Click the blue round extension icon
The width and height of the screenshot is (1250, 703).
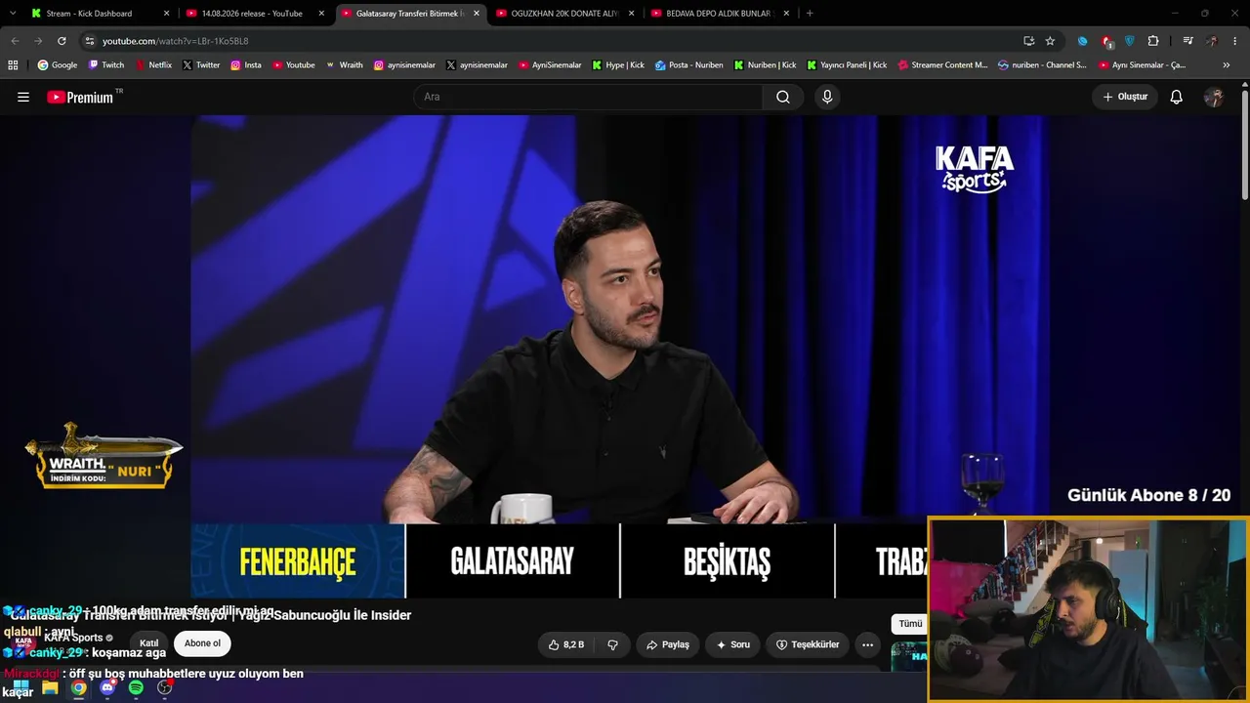point(1082,41)
